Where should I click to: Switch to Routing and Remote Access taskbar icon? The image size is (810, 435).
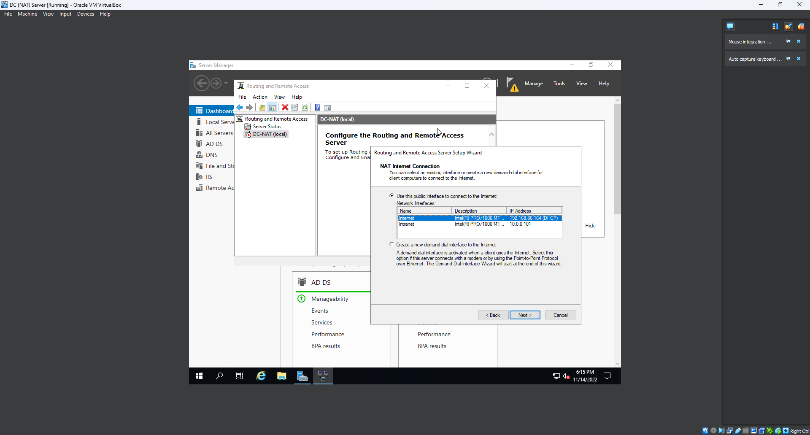pos(323,376)
